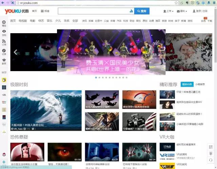Stop page loading with the X button
The width and height of the screenshot is (217, 169).
pos(13,3)
